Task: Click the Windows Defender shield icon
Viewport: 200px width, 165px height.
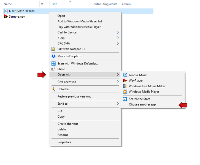Action: click(x=53, y=64)
